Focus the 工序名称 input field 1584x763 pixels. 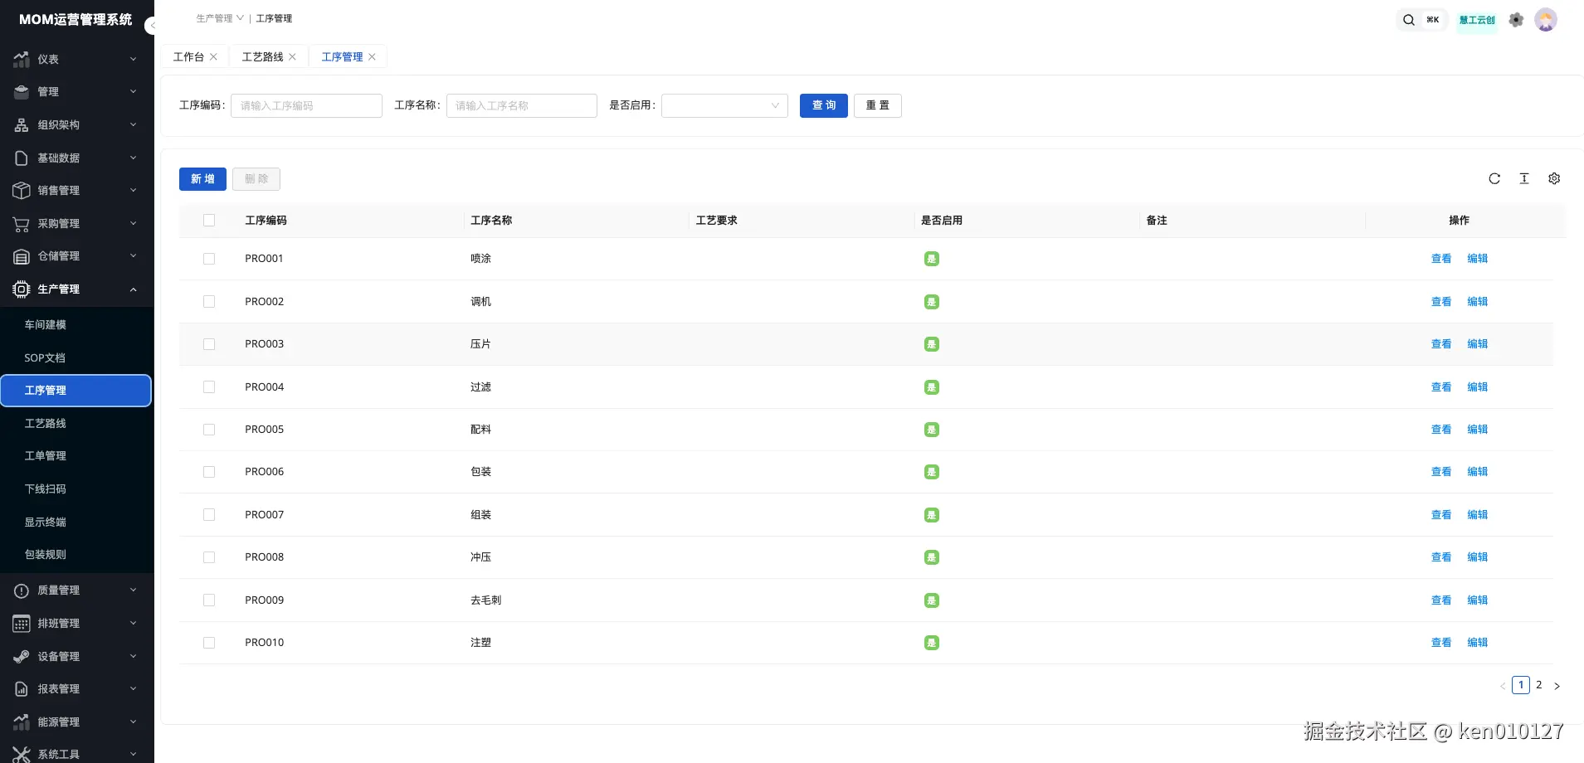(522, 105)
